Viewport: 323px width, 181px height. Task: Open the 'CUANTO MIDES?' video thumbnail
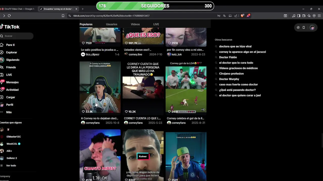pos(100,155)
